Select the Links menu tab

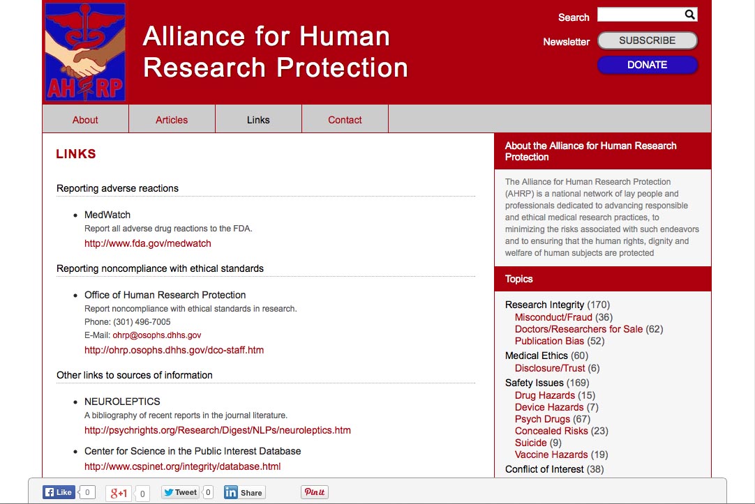[x=258, y=120]
